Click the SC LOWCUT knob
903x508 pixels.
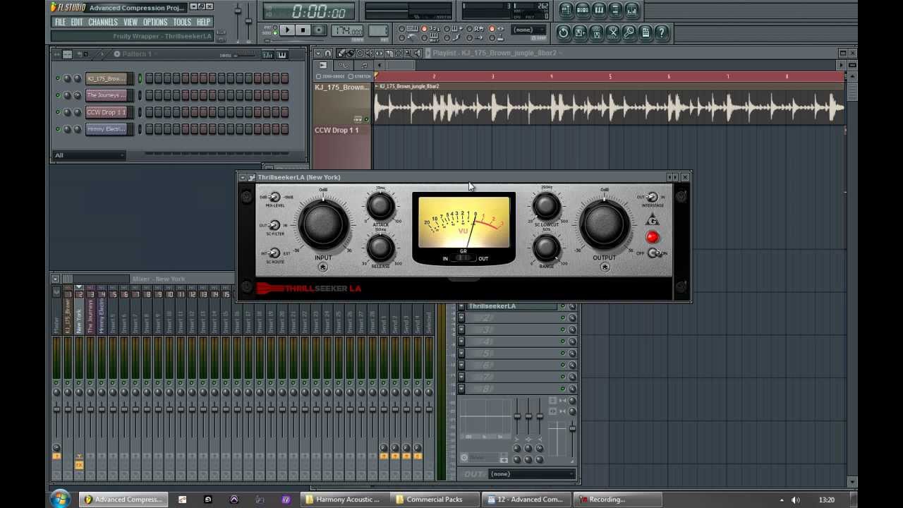click(x=546, y=206)
